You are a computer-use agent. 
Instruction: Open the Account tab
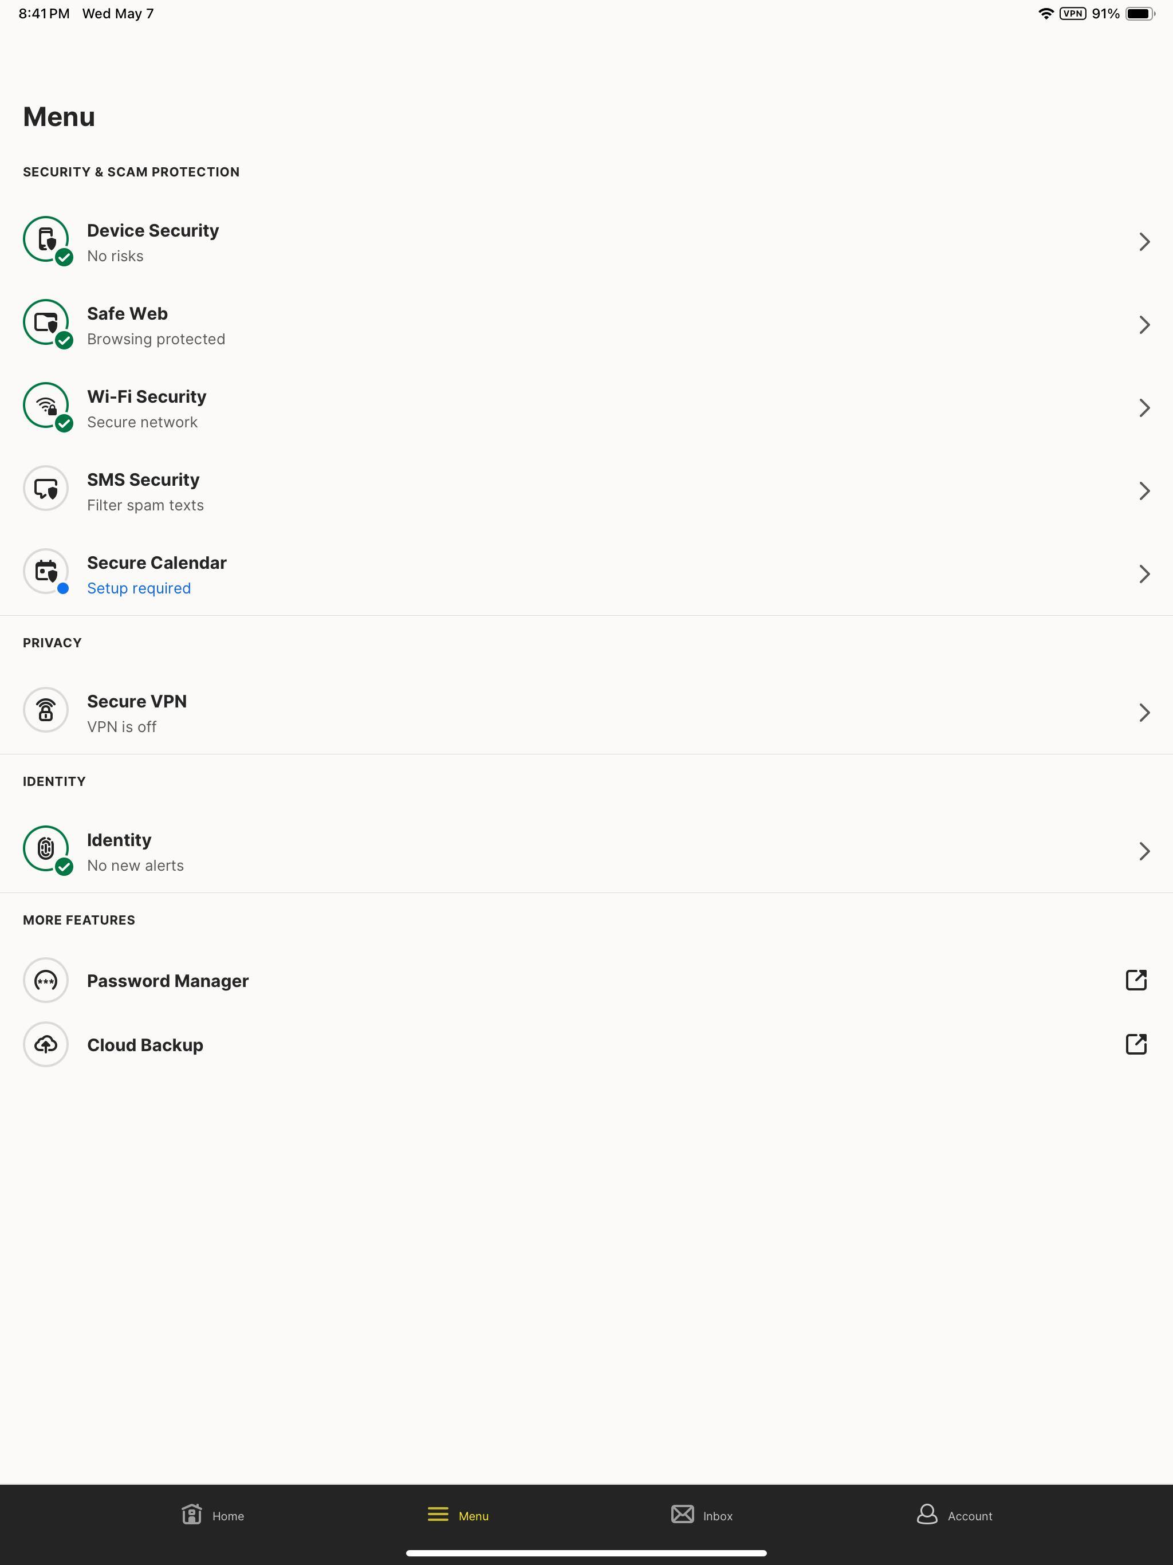click(954, 1516)
